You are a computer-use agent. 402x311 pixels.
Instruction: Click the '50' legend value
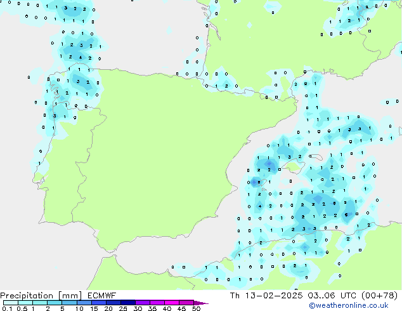click(196, 308)
